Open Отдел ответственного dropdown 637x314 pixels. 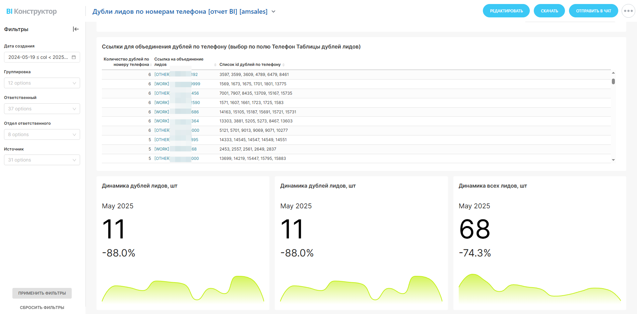pos(42,134)
